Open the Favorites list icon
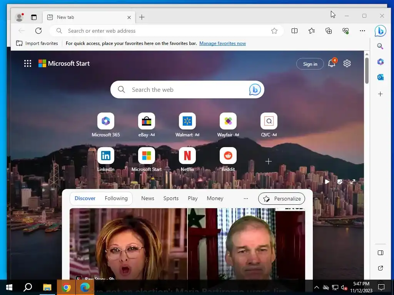The width and height of the screenshot is (394, 295). pos(312,31)
